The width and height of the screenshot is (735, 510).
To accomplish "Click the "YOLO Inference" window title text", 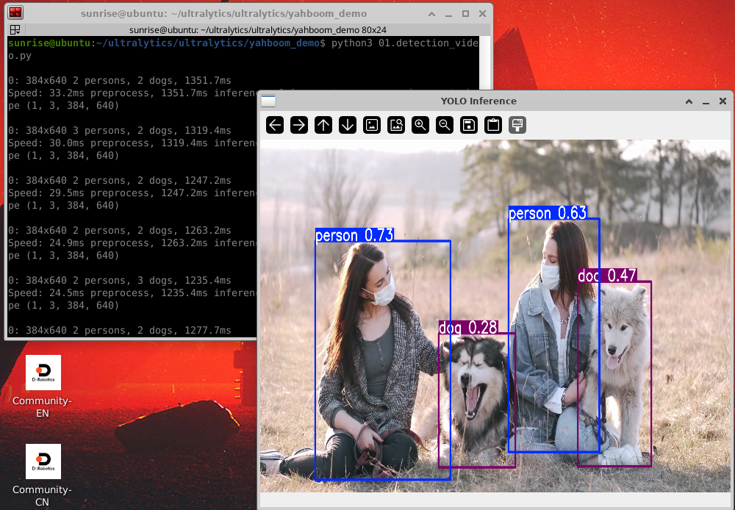I will coord(478,101).
